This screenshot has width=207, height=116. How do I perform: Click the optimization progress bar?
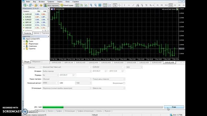pyautogui.click(x=103, y=107)
